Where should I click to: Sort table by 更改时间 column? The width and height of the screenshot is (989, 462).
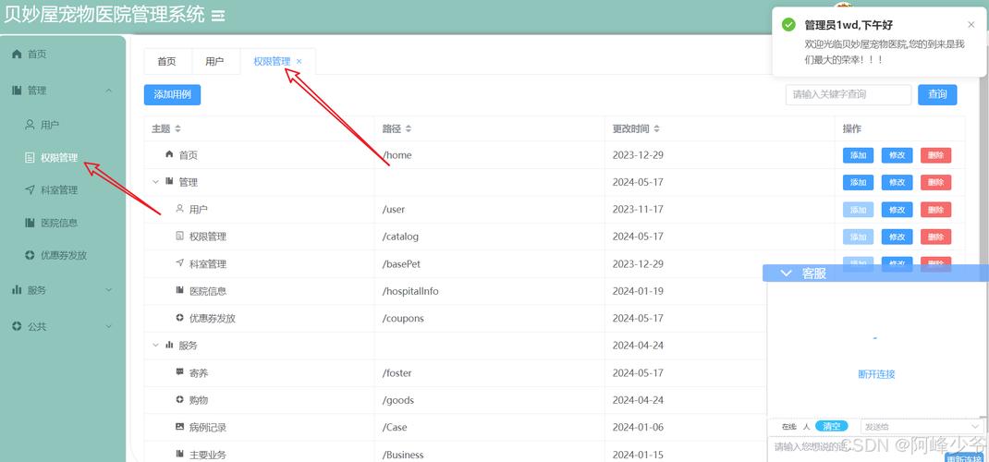[x=656, y=128]
